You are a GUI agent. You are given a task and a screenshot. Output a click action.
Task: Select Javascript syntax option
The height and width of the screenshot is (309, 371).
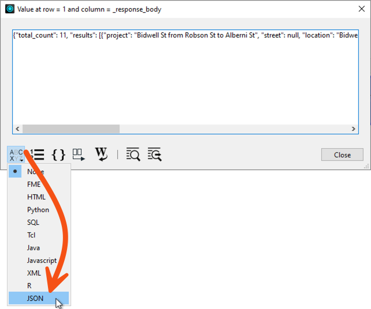pos(42,261)
